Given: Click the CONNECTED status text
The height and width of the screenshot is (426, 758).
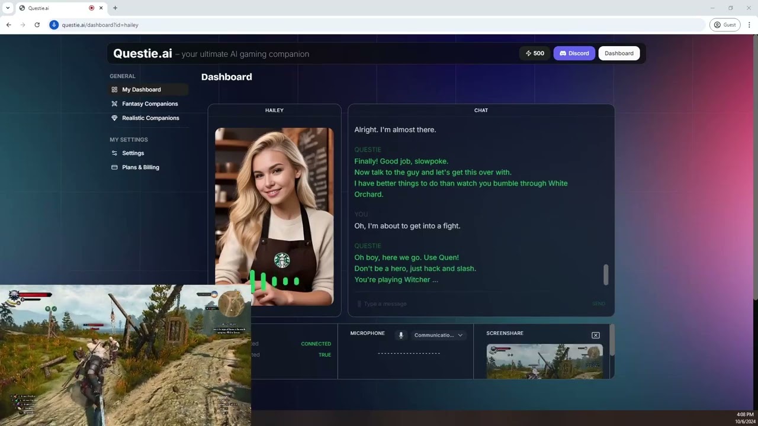Looking at the screenshot, I should pyautogui.click(x=316, y=344).
